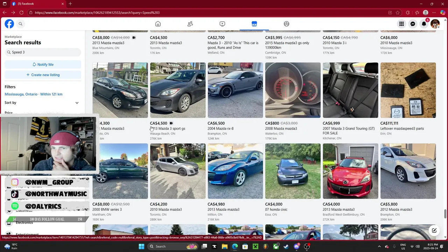Open the notifications bell icon
Screen dimensions: 448x252
point(424,24)
